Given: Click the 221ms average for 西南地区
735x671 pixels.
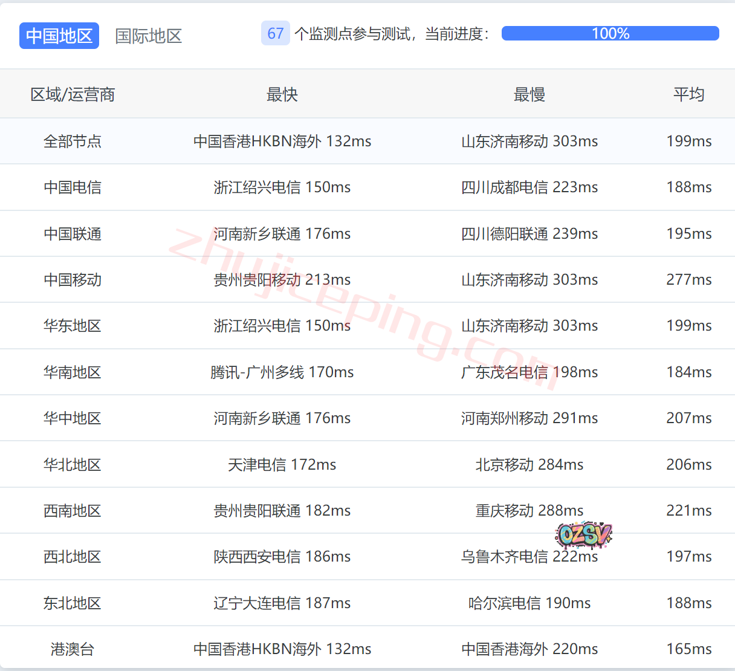Looking at the screenshot, I should (x=689, y=511).
